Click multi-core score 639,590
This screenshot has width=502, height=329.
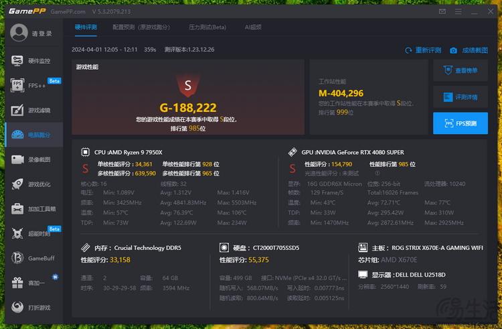pos(145,174)
